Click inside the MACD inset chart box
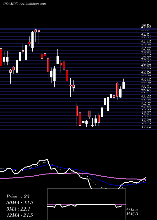Screen dimensions: 157x220 pyautogui.click(x=86, y=204)
